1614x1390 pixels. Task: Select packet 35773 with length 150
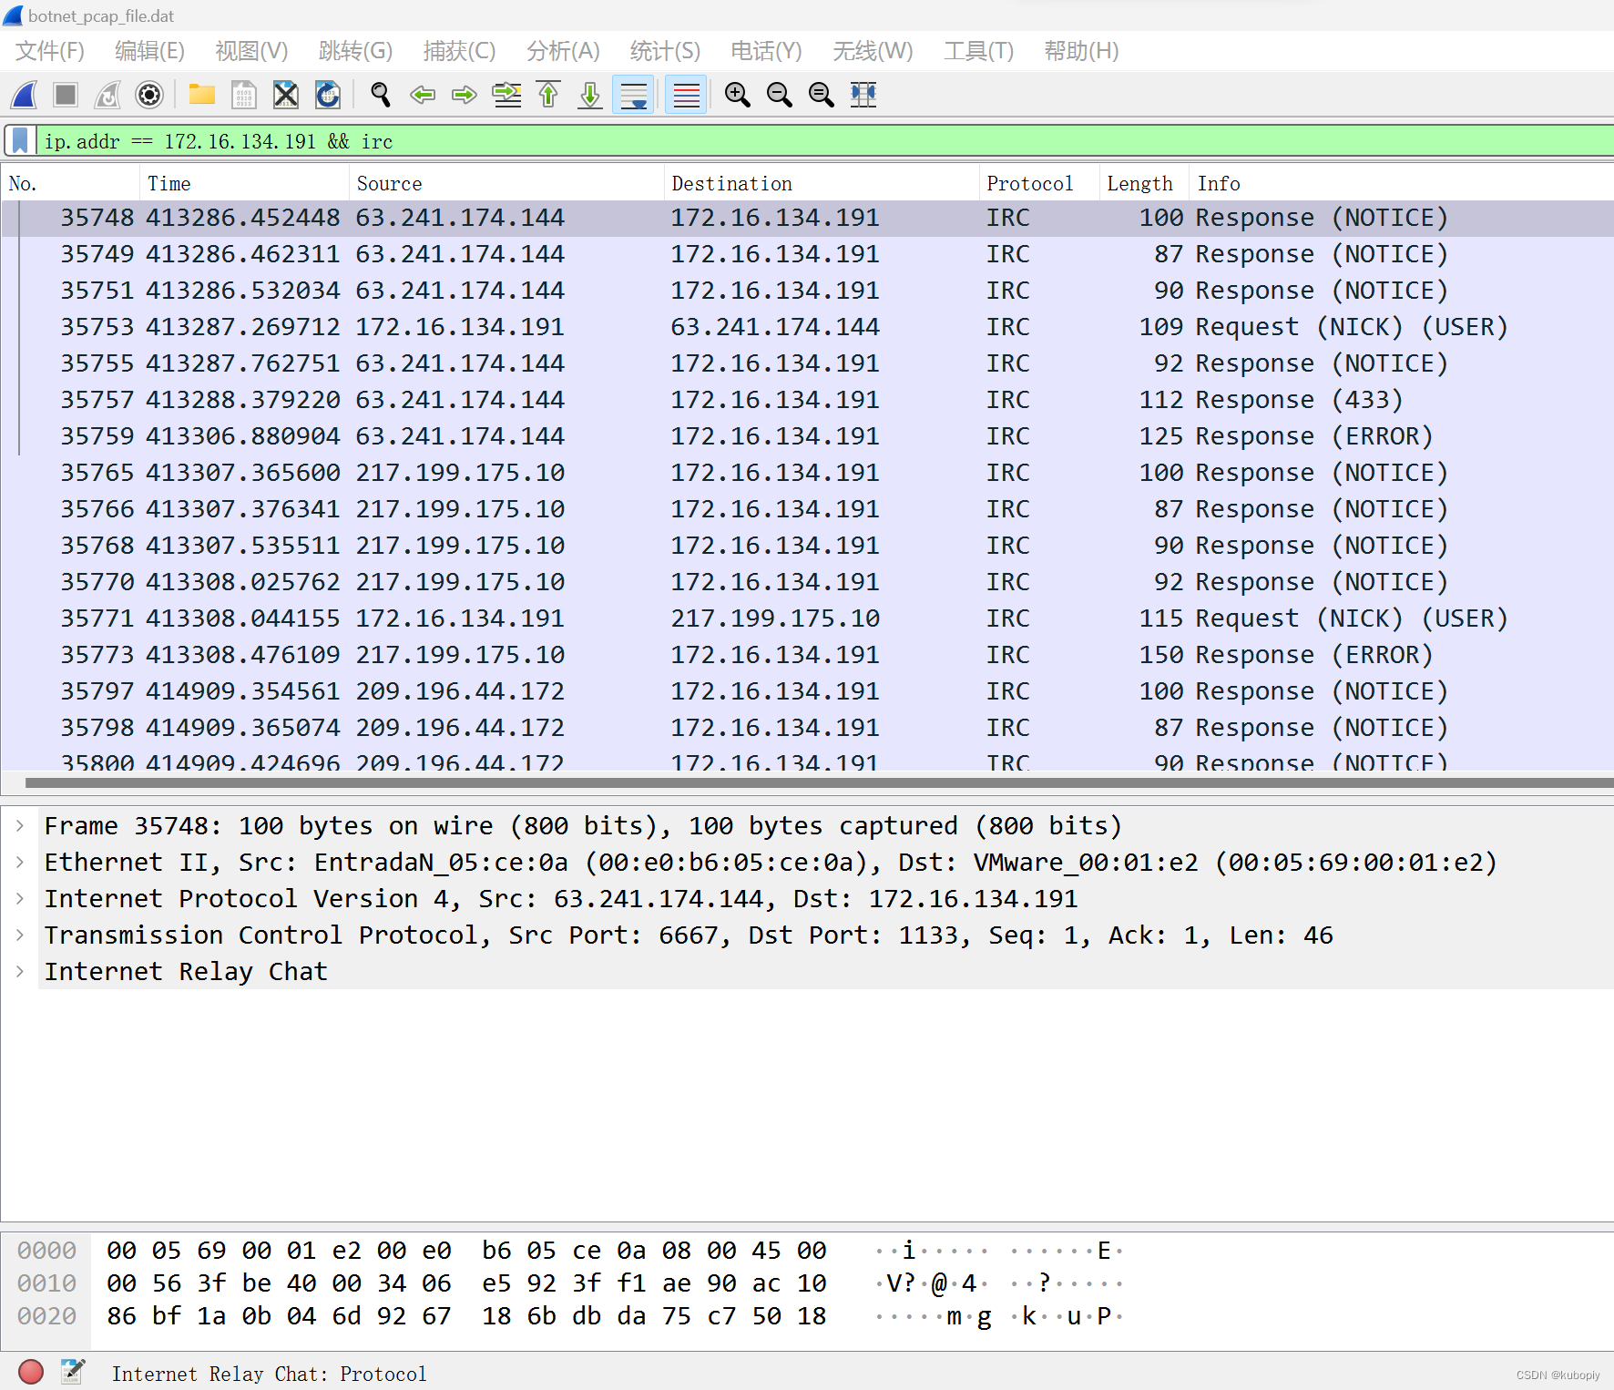[x=807, y=655]
